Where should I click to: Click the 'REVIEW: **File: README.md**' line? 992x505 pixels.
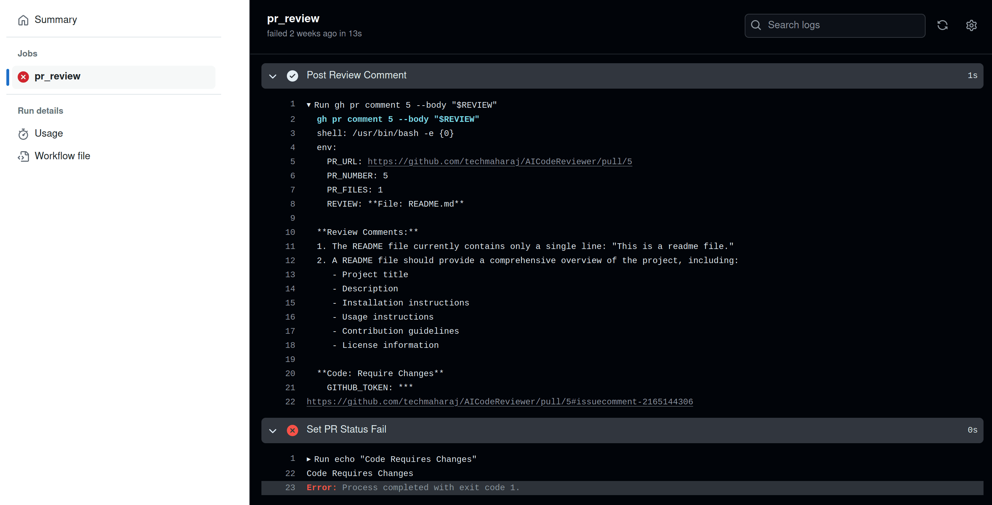point(395,204)
